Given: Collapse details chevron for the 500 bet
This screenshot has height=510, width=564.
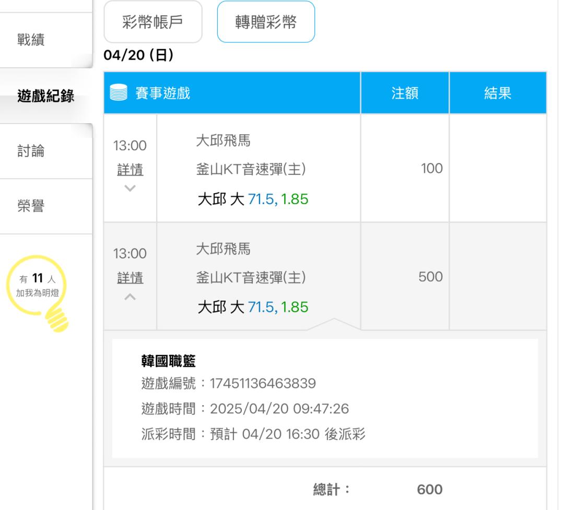Looking at the screenshot, I should [130, 296].
